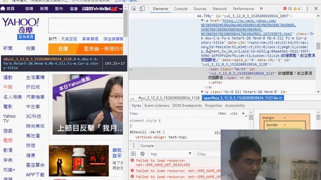Click the supplement bottle ad thumbnail
This screenshot has height=180, width=321.
pos(79,161)
